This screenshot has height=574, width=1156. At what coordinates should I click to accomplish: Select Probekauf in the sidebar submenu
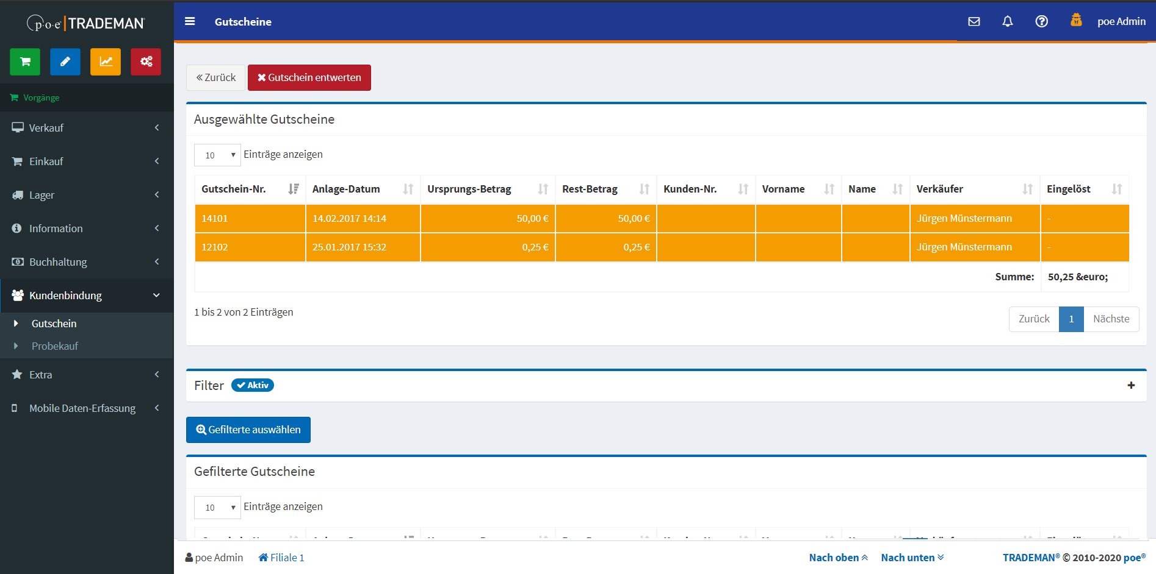(x=55, y=346)
